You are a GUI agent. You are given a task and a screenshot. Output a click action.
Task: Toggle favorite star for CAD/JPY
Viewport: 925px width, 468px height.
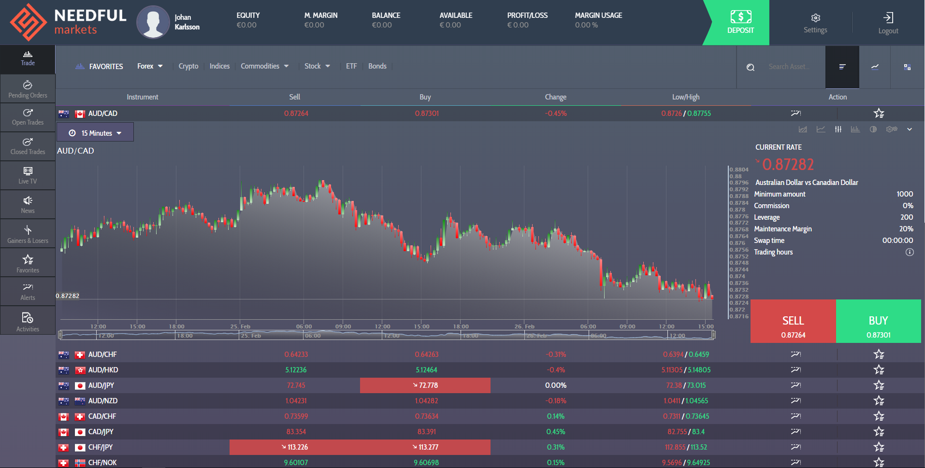pos(879,432)
